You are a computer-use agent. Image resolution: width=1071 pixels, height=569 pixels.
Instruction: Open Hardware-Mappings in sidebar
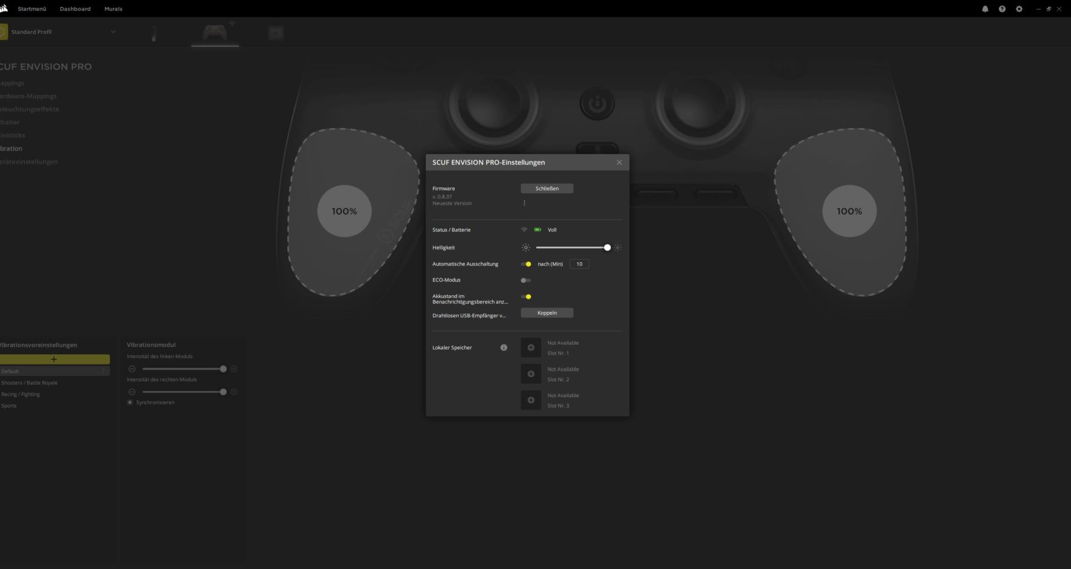28,96
